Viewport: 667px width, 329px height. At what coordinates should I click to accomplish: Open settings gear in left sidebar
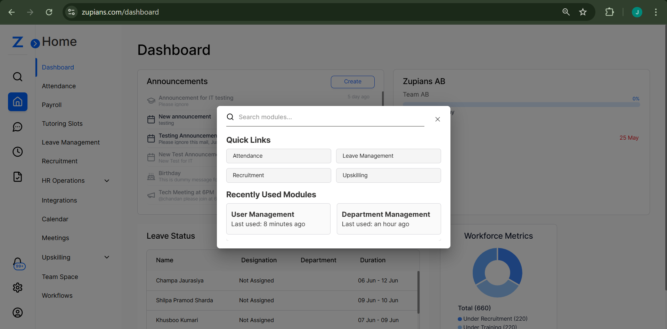coord(18,288)
